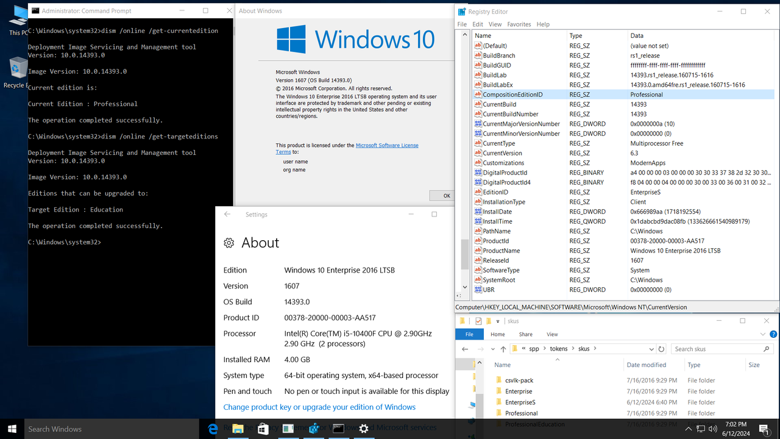
Task: Open the Store icon on the taskbar
Action: pyautogui.click(x=263, y=429)
